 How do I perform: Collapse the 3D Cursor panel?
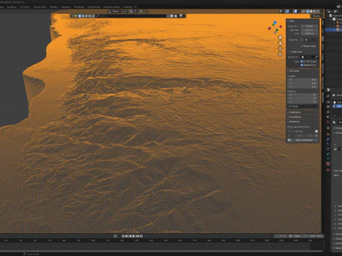[294, 71]
